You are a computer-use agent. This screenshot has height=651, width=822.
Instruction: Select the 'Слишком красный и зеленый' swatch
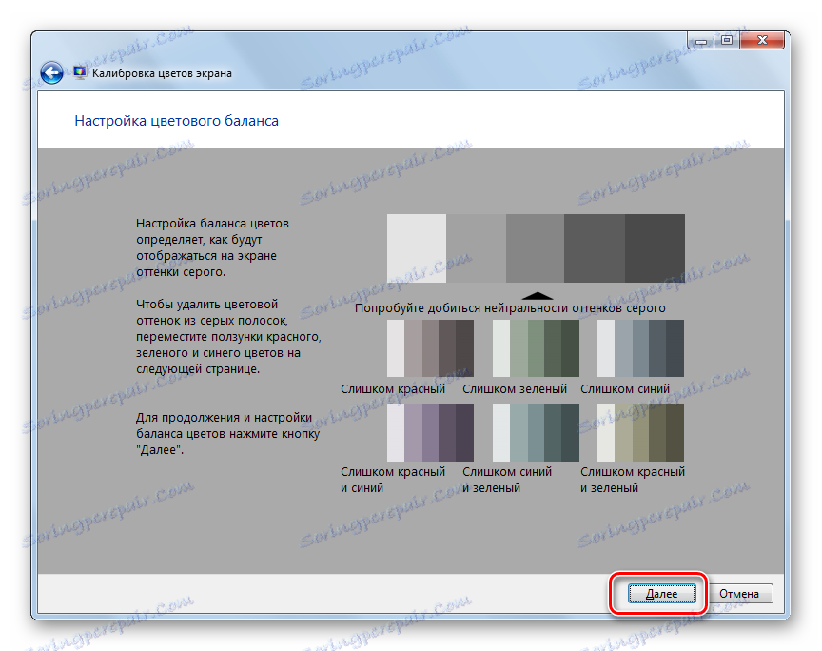pyautogui.click(x=640, y=433)
